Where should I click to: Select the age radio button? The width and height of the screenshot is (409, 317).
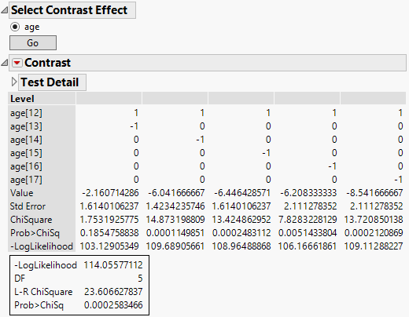tap(15, 27)
